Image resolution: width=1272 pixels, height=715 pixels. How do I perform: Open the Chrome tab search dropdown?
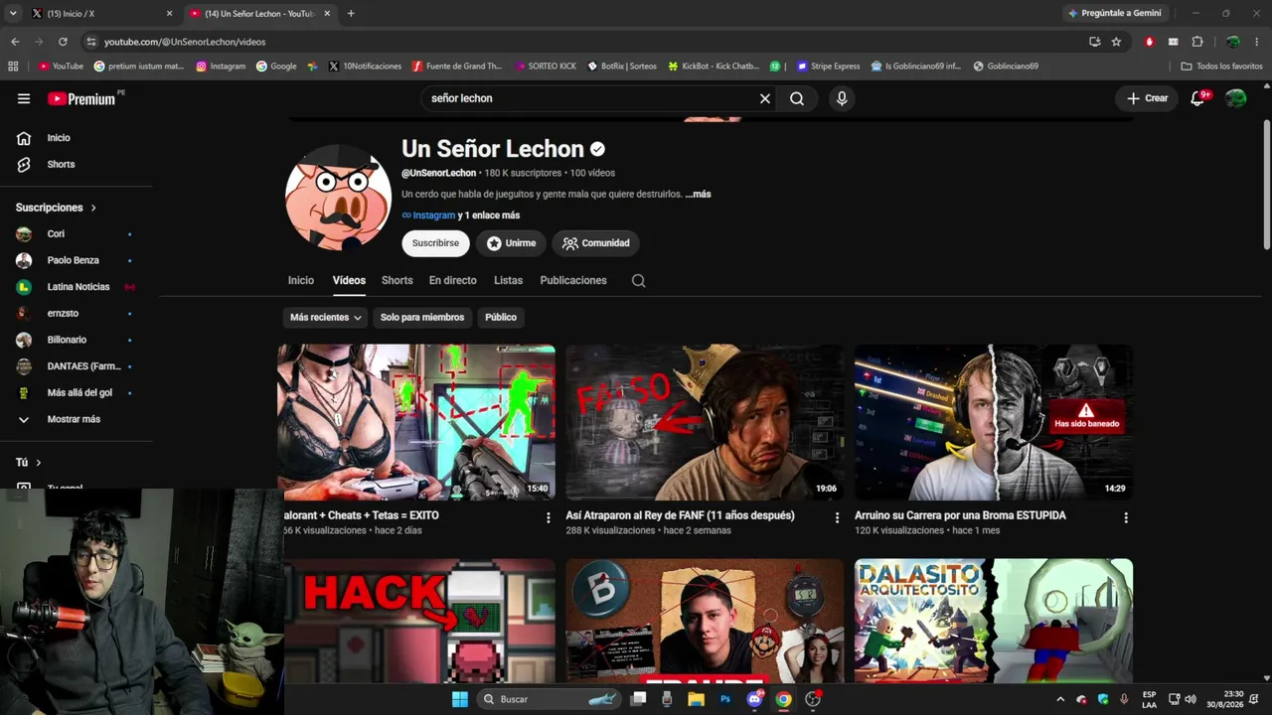[13, 14]
